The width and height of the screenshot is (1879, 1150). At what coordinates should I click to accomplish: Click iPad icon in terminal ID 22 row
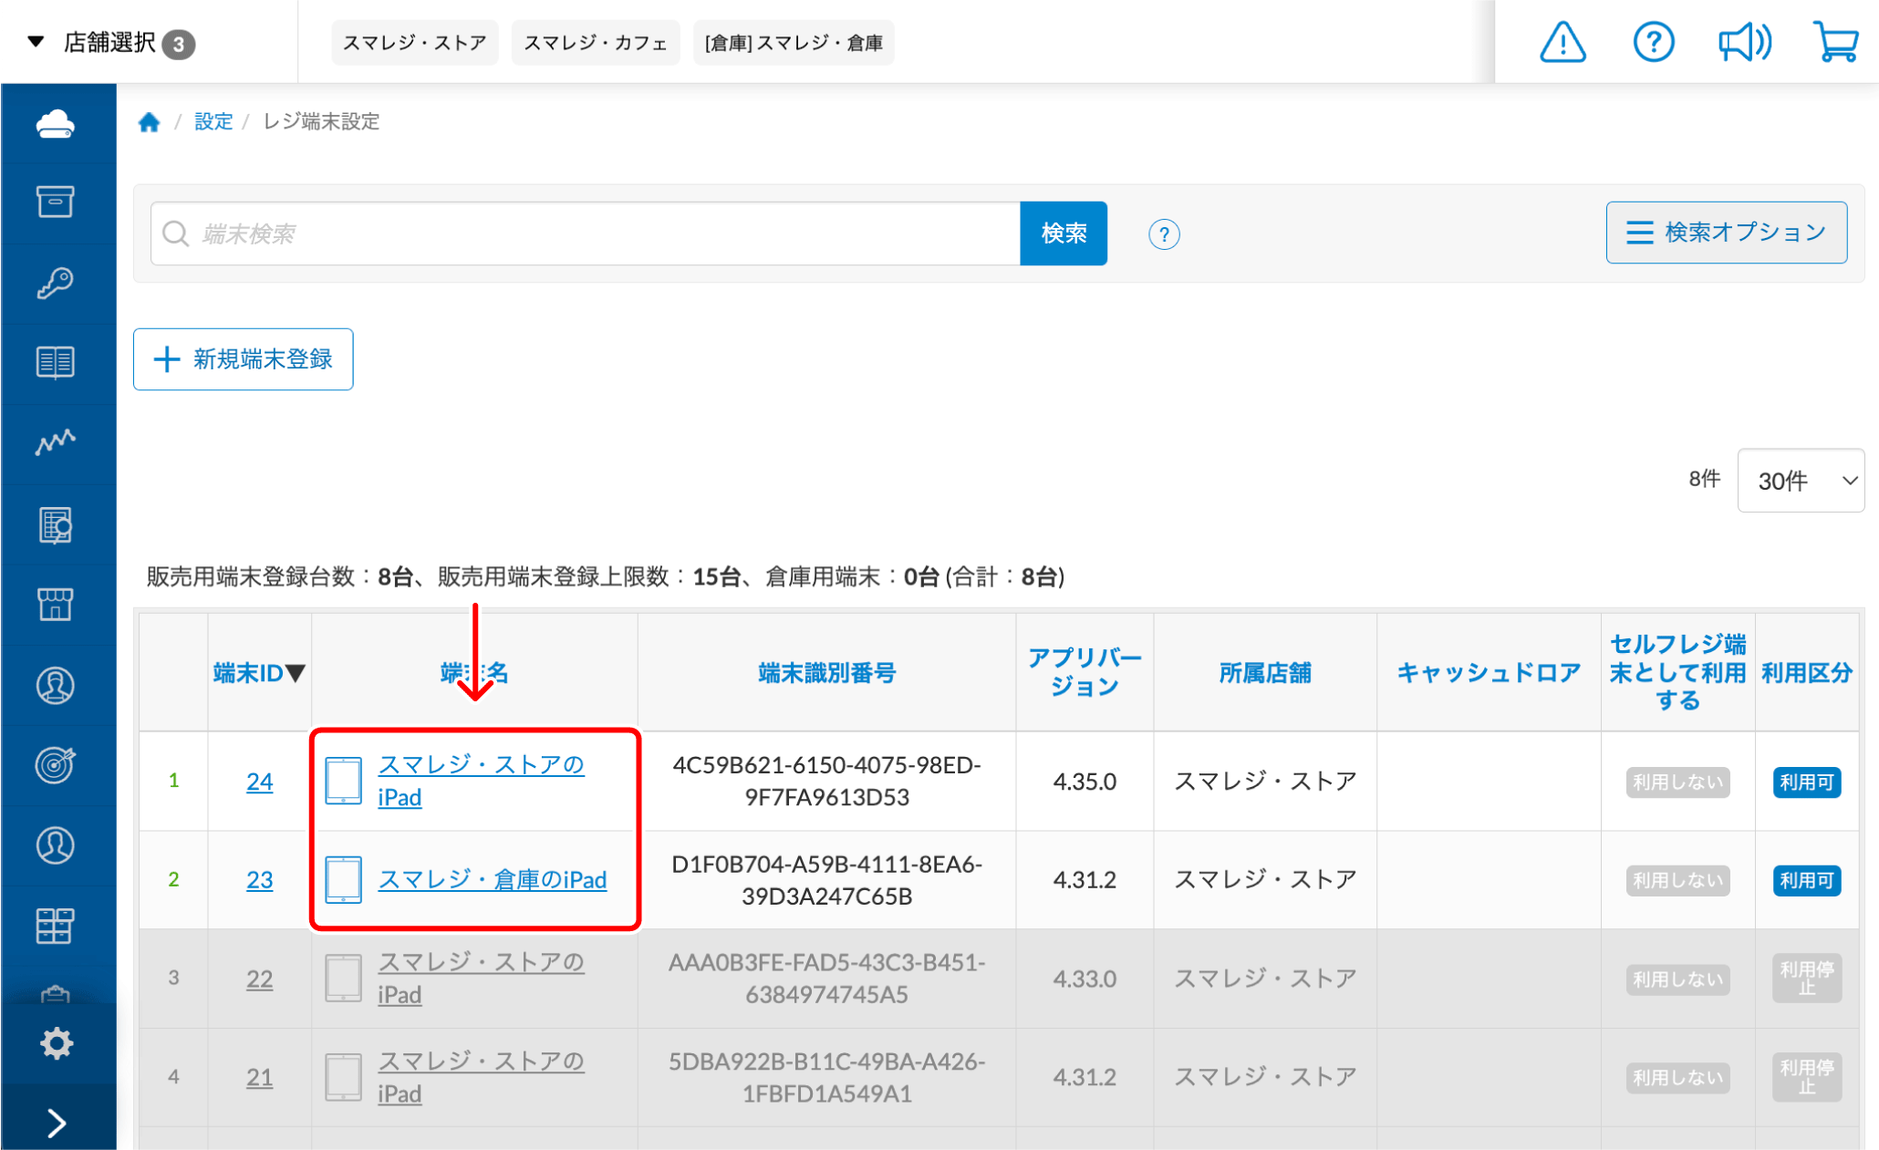point(344,978)
